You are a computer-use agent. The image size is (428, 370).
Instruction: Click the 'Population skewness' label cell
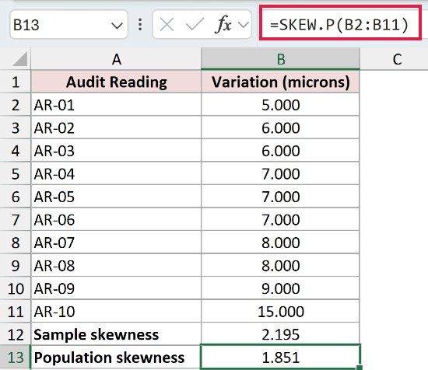[116, 358]
